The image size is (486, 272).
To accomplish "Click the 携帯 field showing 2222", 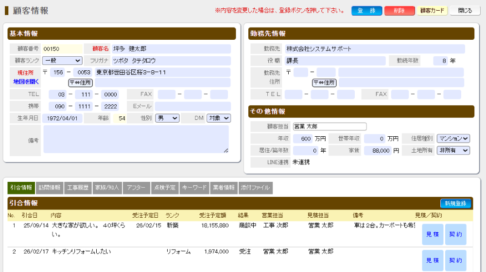I will [110, 106].
